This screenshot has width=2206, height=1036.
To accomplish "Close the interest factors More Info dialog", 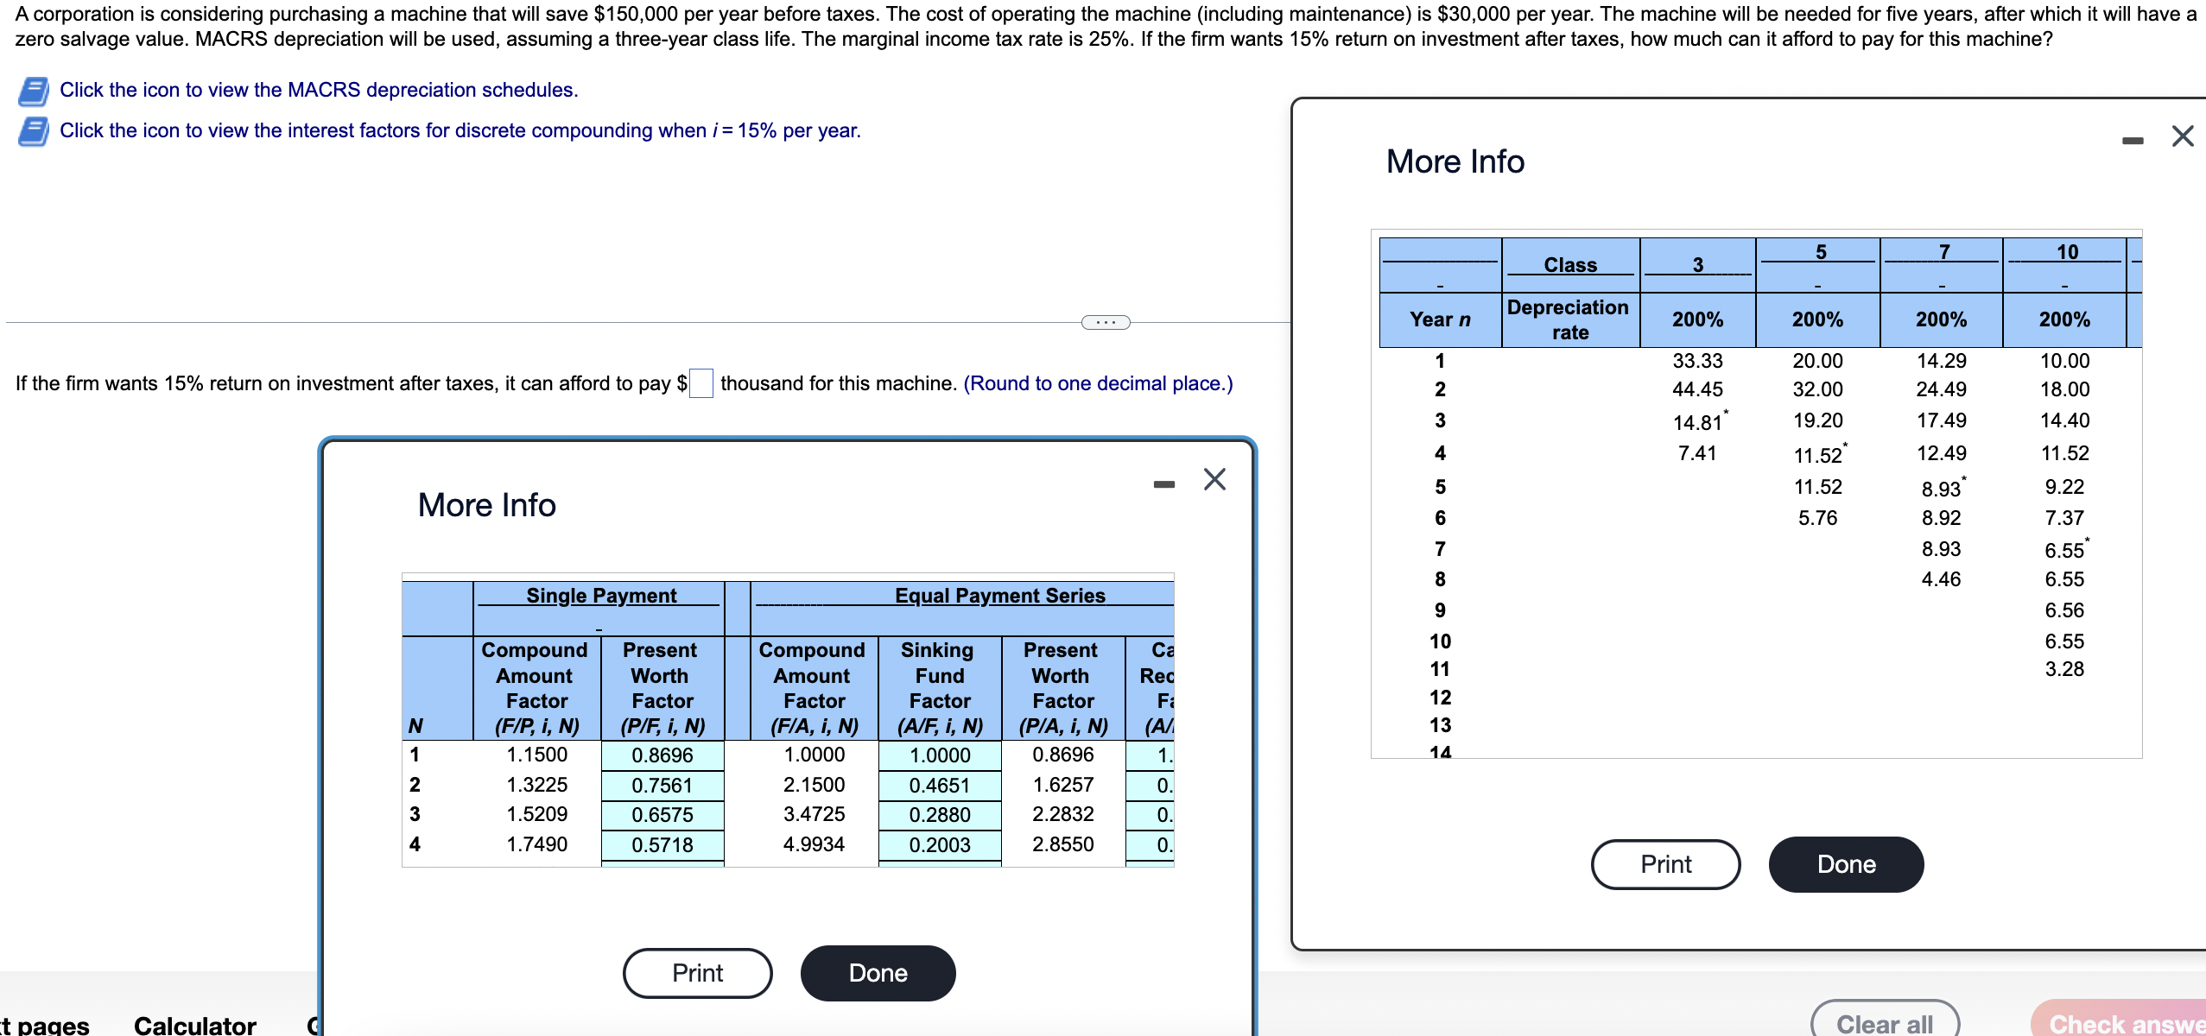I will coord(1214,479).
